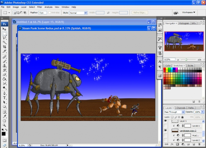The image size is (206, 148).
Task: Switch to the Paths tab
Action: [191, 108]
